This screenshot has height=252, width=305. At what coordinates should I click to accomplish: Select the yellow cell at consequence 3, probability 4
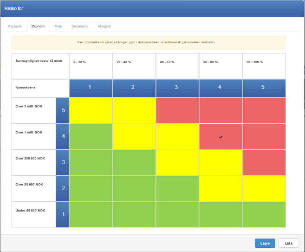tap(221, 162)
